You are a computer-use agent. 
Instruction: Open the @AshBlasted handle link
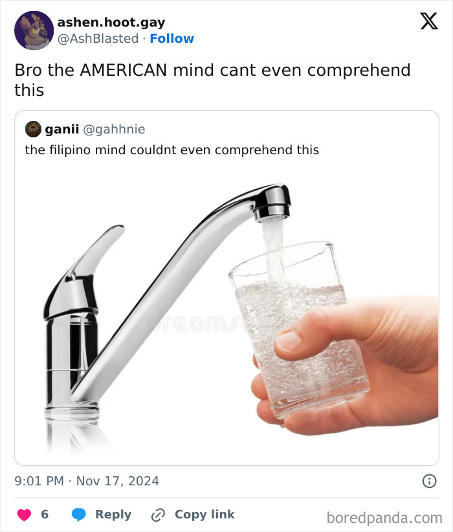[x=98, y=38]
